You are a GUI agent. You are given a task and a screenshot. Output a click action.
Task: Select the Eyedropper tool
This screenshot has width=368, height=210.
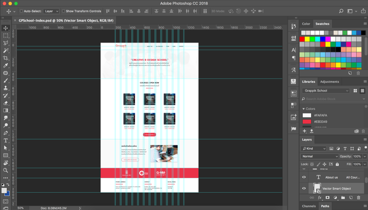(5, 66)
